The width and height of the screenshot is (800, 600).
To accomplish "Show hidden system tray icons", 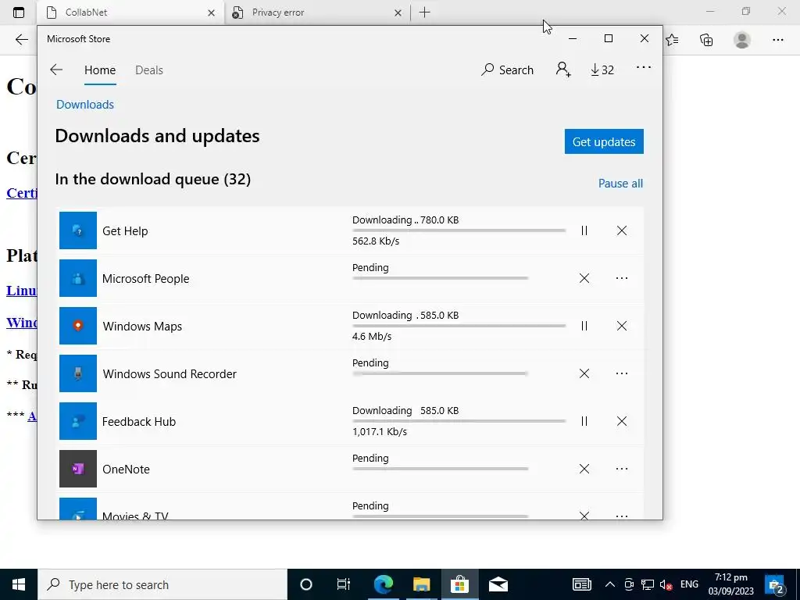I will point(609,584).
